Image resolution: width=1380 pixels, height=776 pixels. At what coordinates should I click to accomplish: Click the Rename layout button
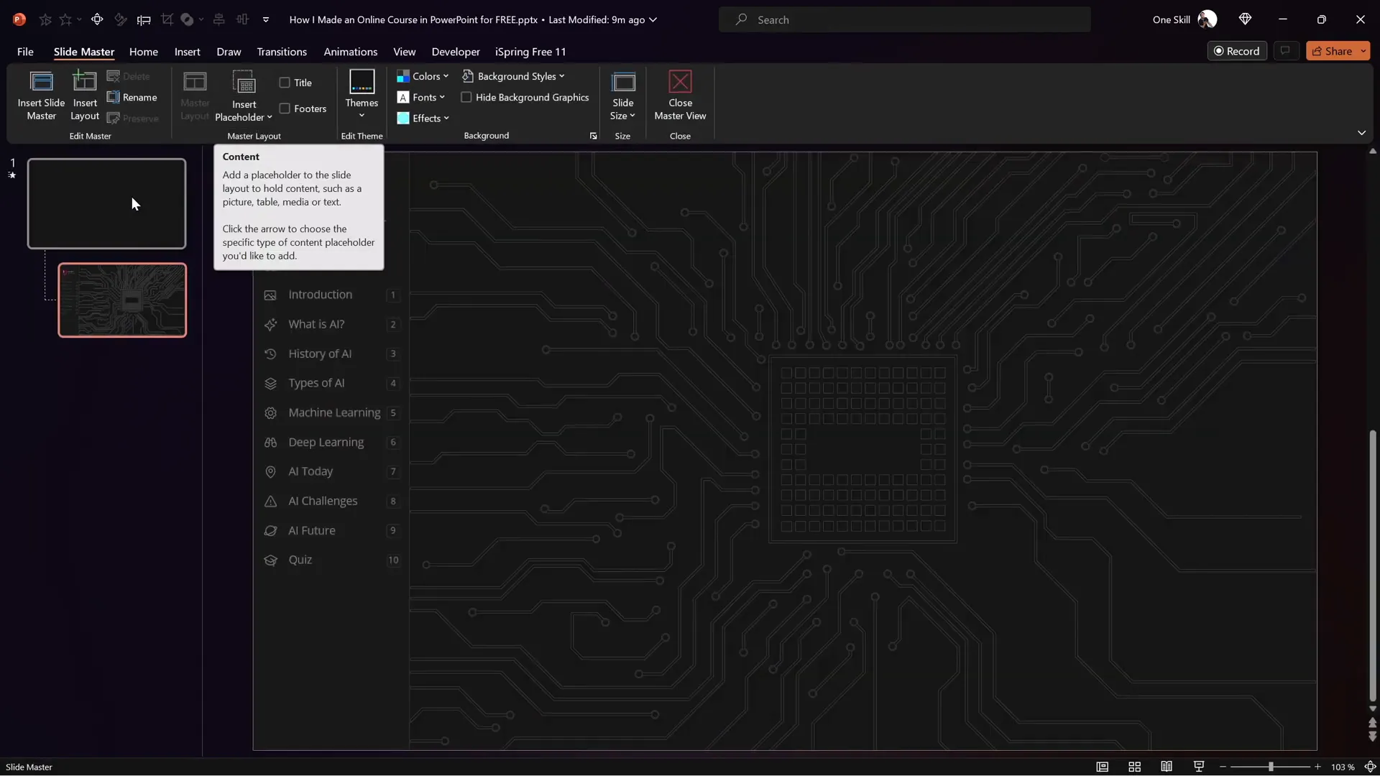tap(132, 97)
